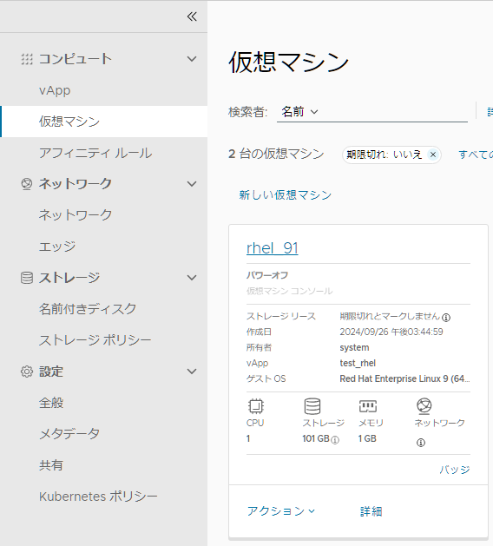Open the ネットワーク sub-item in sidebar
Image resolution: width=493 pixels, height=546 pixels.
tap(76, 215)
